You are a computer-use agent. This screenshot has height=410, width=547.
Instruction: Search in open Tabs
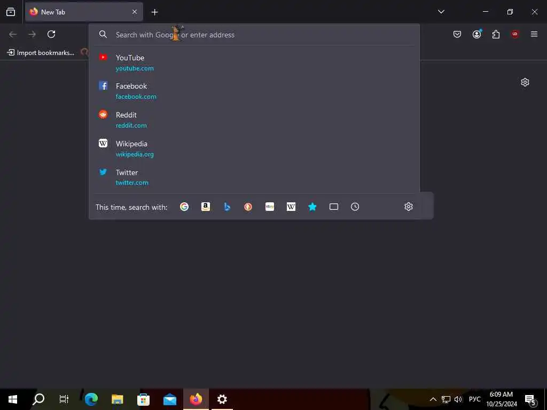[x=334, y=207]
